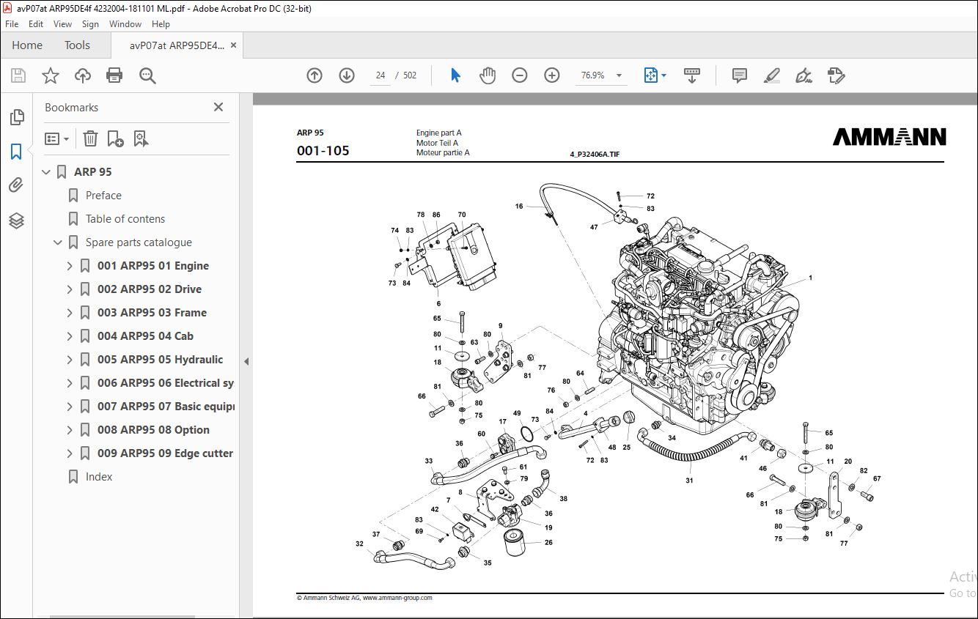The width and height of the screenshot is (978, 619).
Task: Click the fit page icon
Action: pyautogui.click(x=650, y=75)
